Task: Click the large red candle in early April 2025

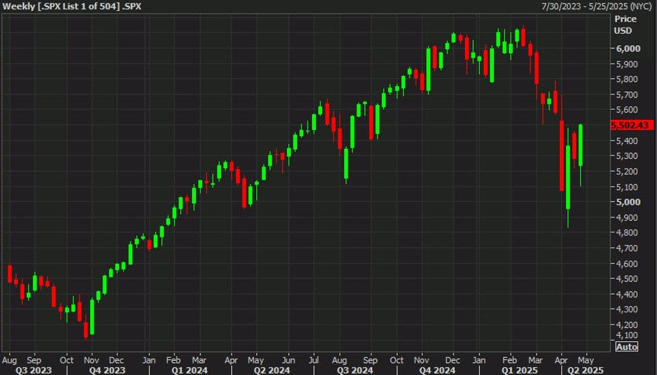Action: coord(561,155)
